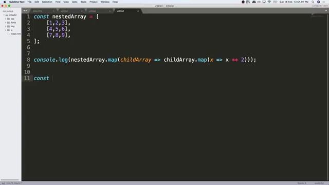Open the syntax selector in status bar
This screenshot has height=185, width=329.
(319, 183)
